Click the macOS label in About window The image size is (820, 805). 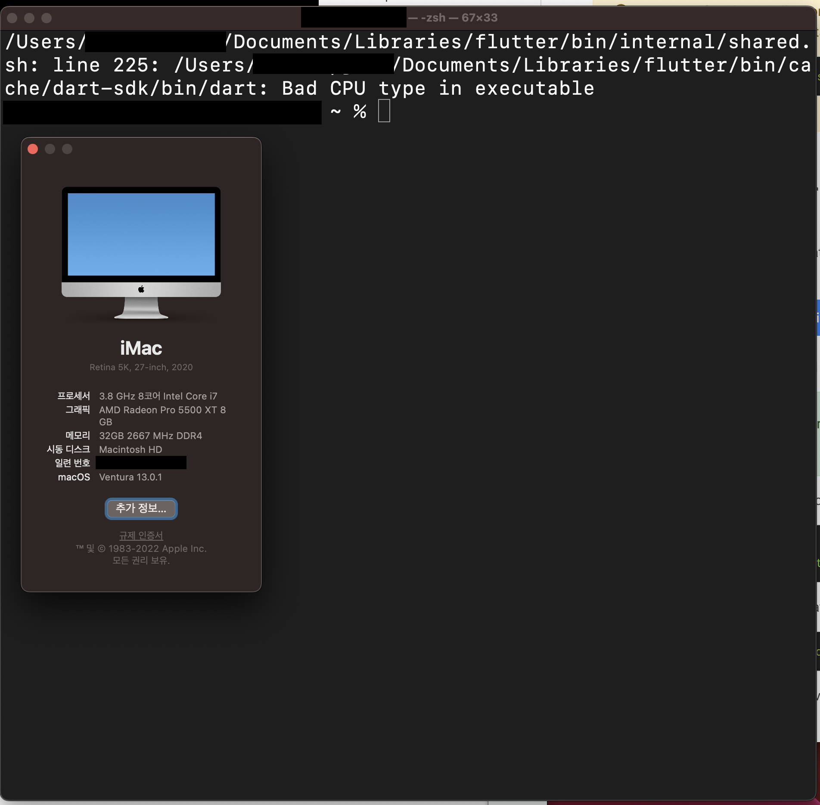(74, 477)
